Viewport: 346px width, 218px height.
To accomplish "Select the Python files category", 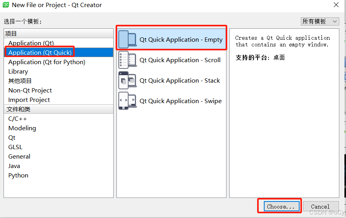I will click(x=59, y=176).
